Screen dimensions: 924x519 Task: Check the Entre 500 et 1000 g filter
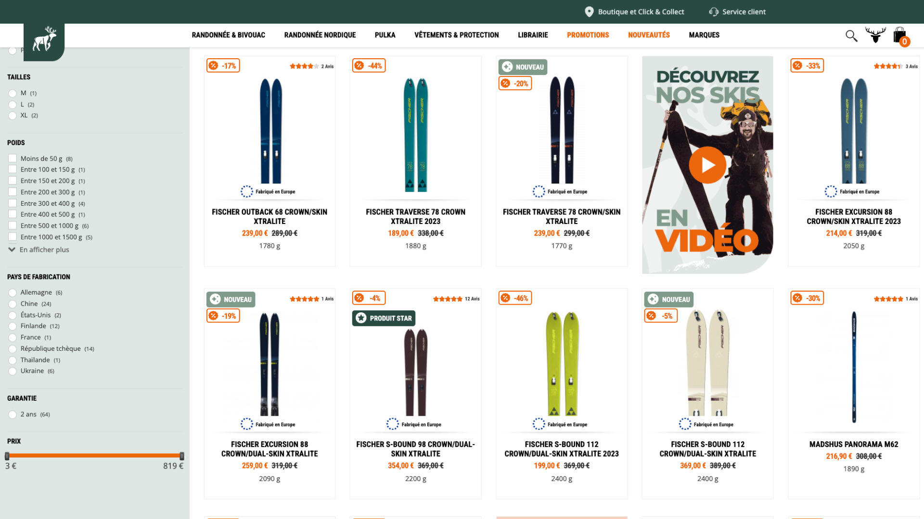point(13,225)
